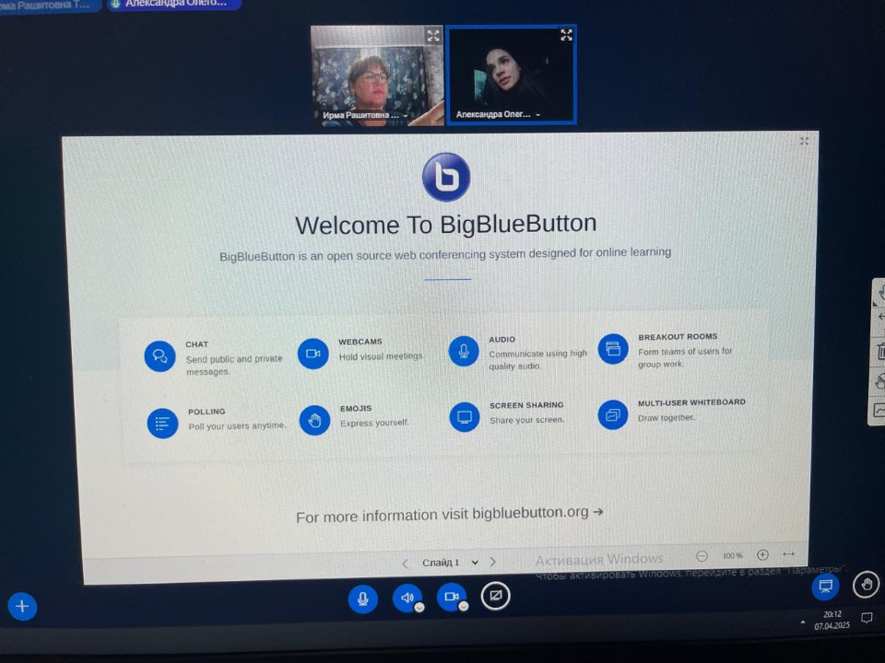The height and width of the screenshot is (663, 885).
Task: Open the Слайд 1 slide selector dropdown
Action: [450, 563]
